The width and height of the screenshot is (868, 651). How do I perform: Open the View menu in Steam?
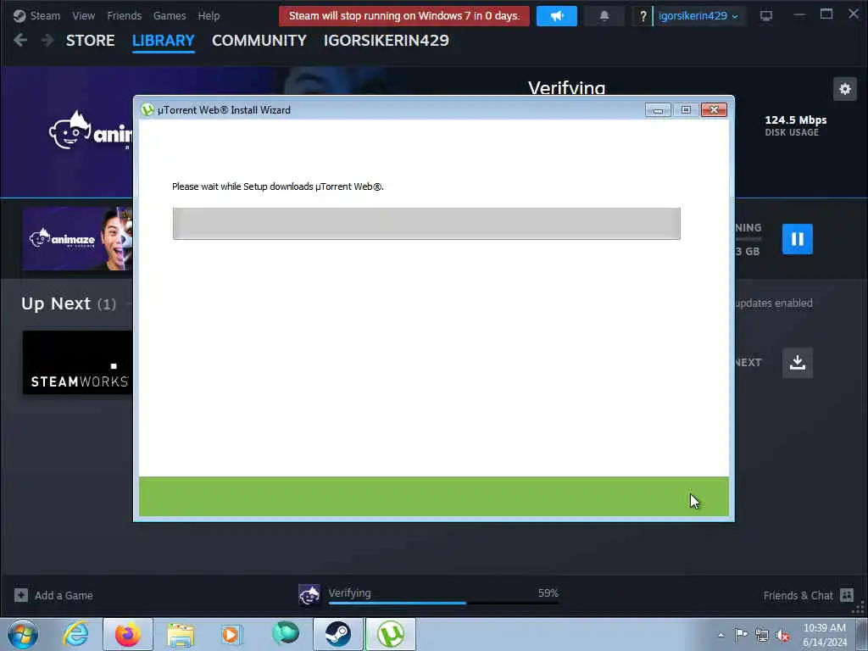click(x=84, y=15)
